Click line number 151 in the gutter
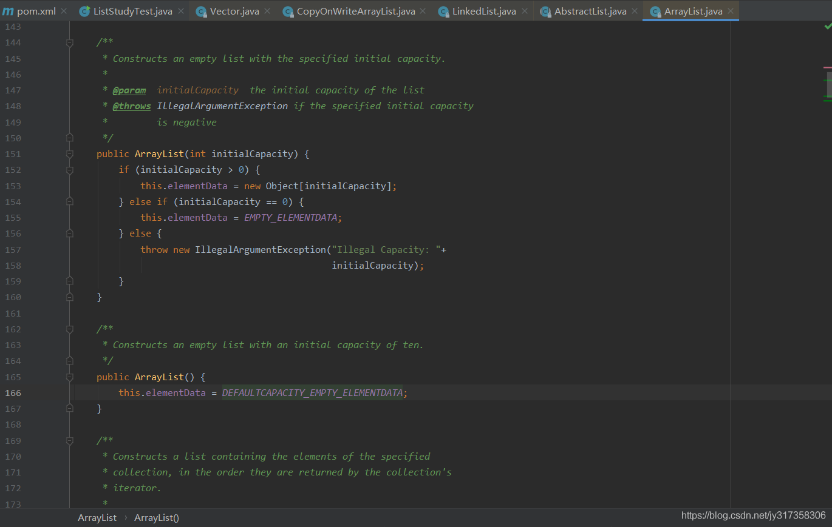The image size is (832, 527). coord(13,154)
